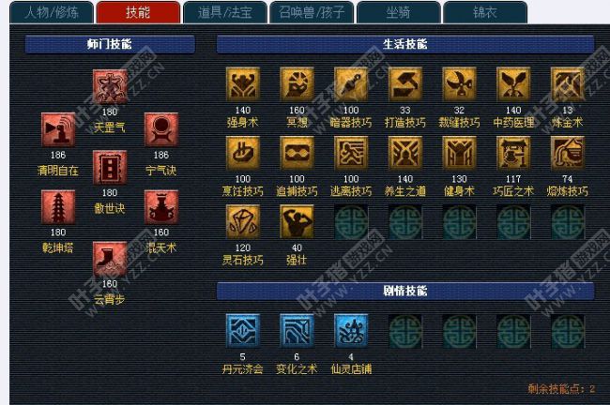Screen dimensions: 610x405
Task: Select the 清明自在 skill icon
Action: tap(58, 129)
